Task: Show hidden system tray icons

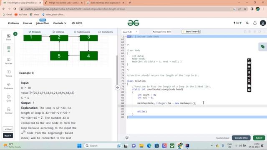Action: 212,145
